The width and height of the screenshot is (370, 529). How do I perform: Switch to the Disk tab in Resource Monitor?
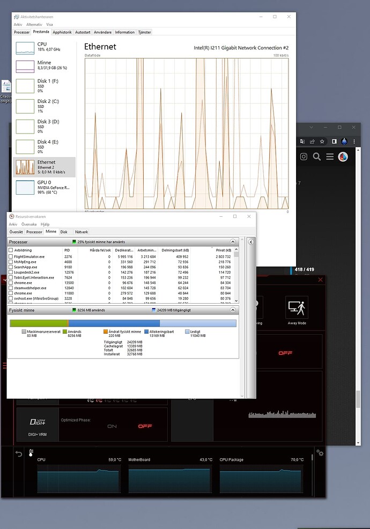tap(64, 232)
